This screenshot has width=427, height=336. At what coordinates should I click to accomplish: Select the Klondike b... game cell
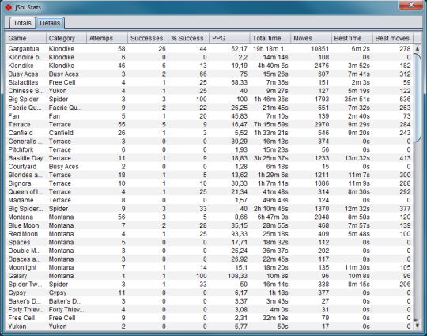(26, 57)
